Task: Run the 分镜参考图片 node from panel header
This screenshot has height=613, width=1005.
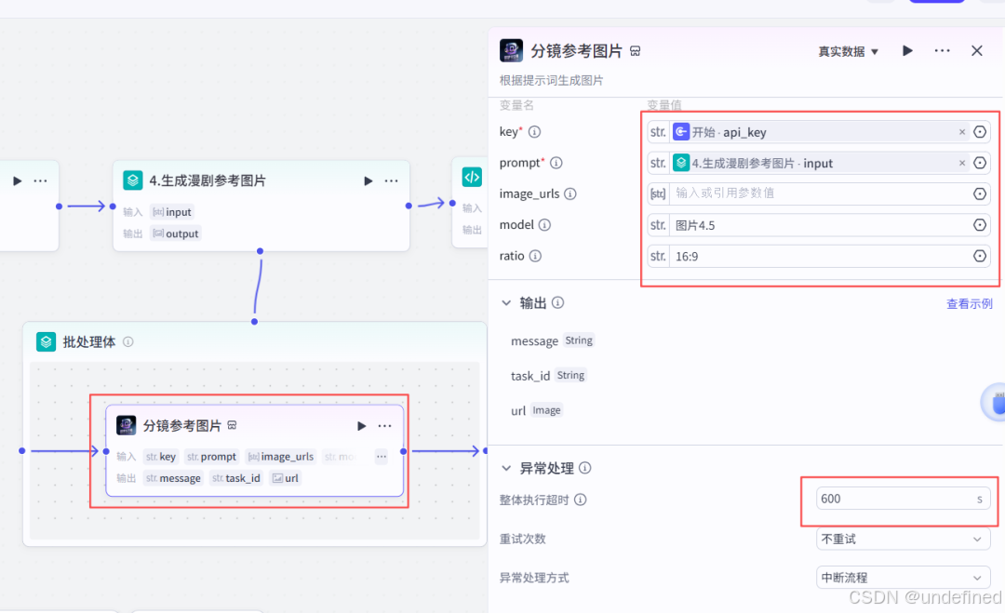Action: pyautogui.click(x=907, y=50)
